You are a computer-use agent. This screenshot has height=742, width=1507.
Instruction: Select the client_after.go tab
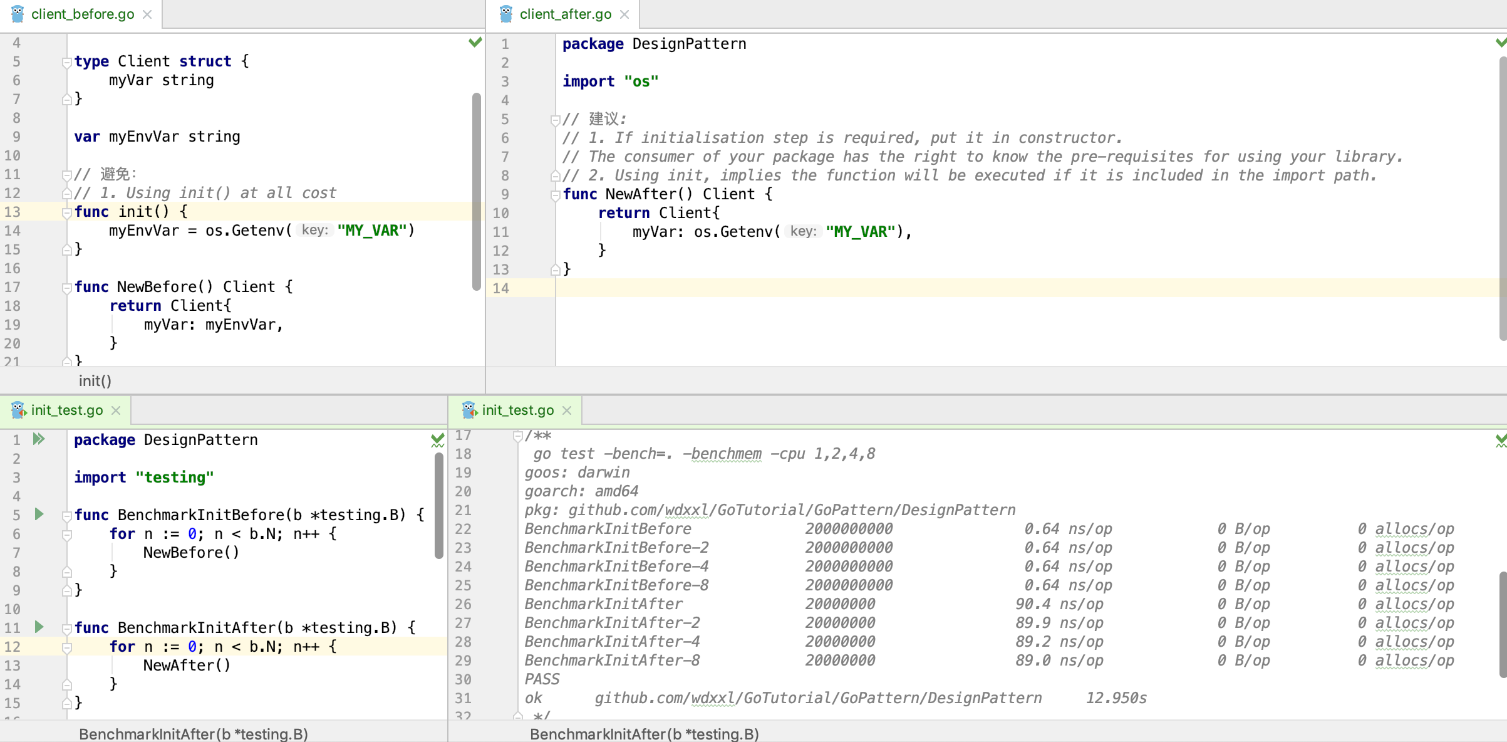coord(565,14)
